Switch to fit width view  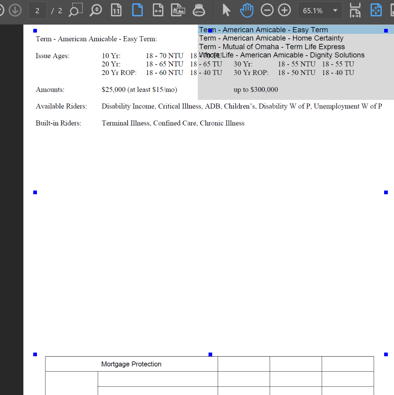click(158, 10)
